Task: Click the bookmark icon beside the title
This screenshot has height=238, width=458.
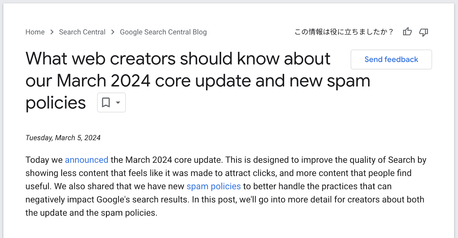Action: 106,102
